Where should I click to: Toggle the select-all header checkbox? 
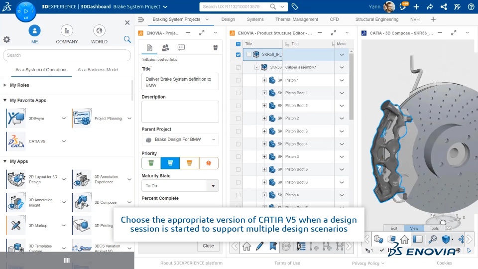pyautogui.click(x=238, y=44)
